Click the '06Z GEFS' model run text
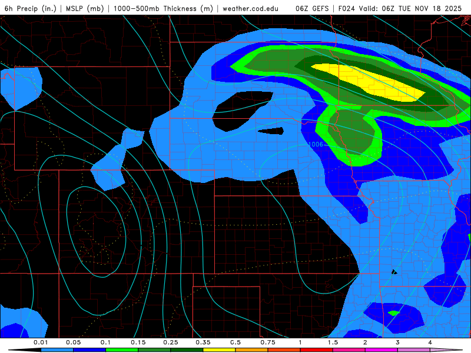The height and width of the screenshot is (353, 471). pos(312,8)
